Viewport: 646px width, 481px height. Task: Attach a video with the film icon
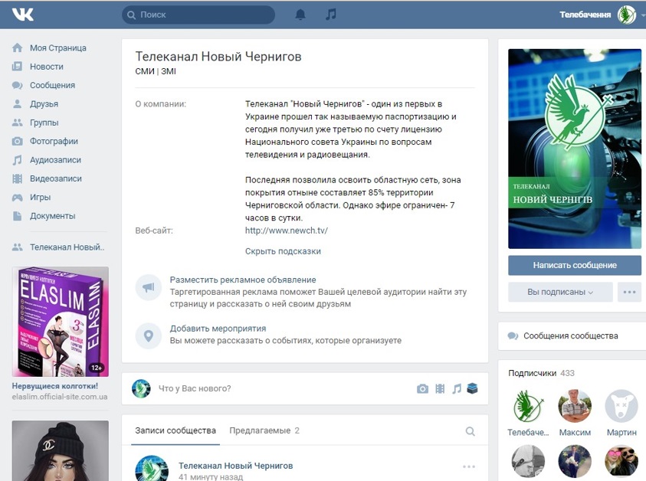[440, 388]
